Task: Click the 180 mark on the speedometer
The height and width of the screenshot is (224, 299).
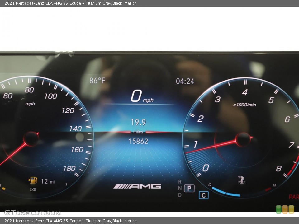Action: coord(69,169)
